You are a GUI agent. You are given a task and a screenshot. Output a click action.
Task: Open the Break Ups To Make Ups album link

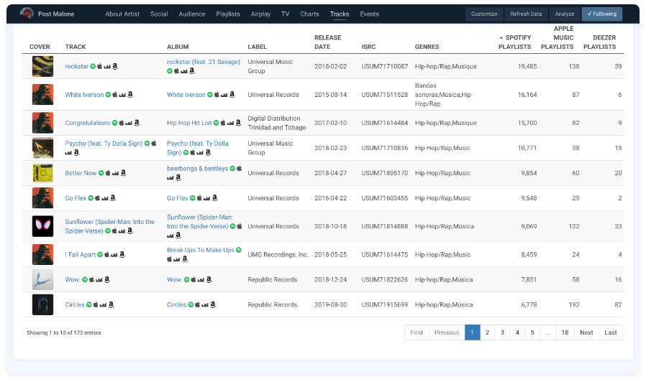(200, 250)
